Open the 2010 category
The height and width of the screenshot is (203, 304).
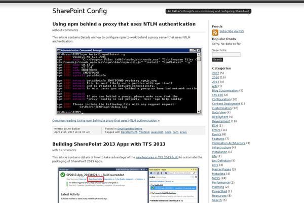215,78
